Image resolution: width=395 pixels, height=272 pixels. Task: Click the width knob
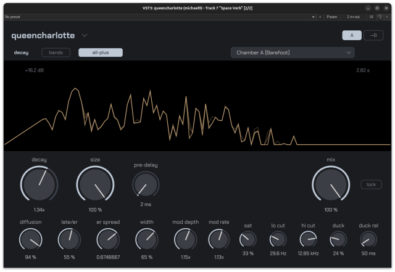147,239
